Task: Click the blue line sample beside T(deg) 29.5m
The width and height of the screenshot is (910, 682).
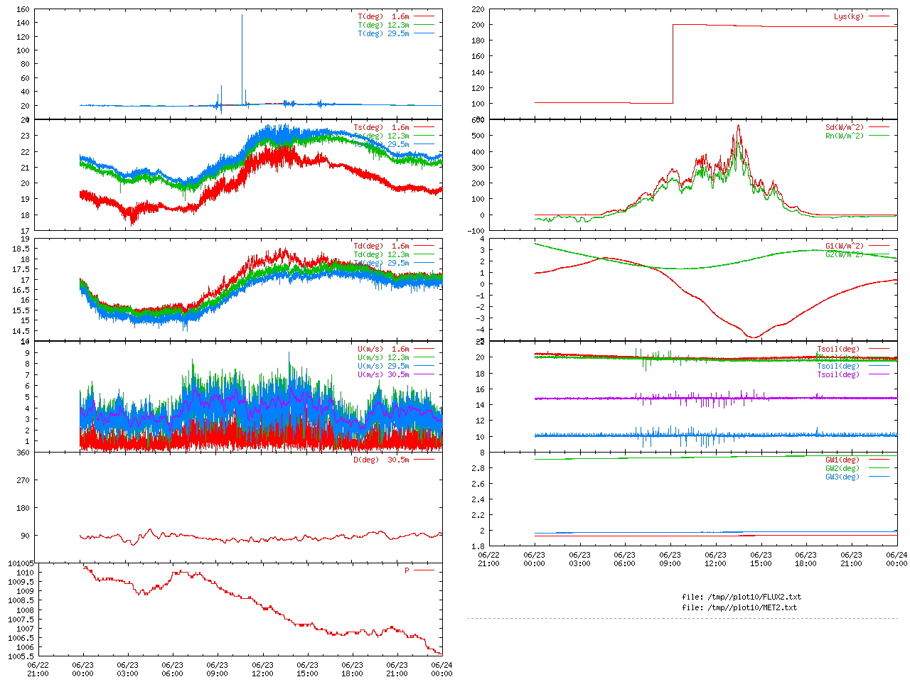Action: (x=424, y=33)
